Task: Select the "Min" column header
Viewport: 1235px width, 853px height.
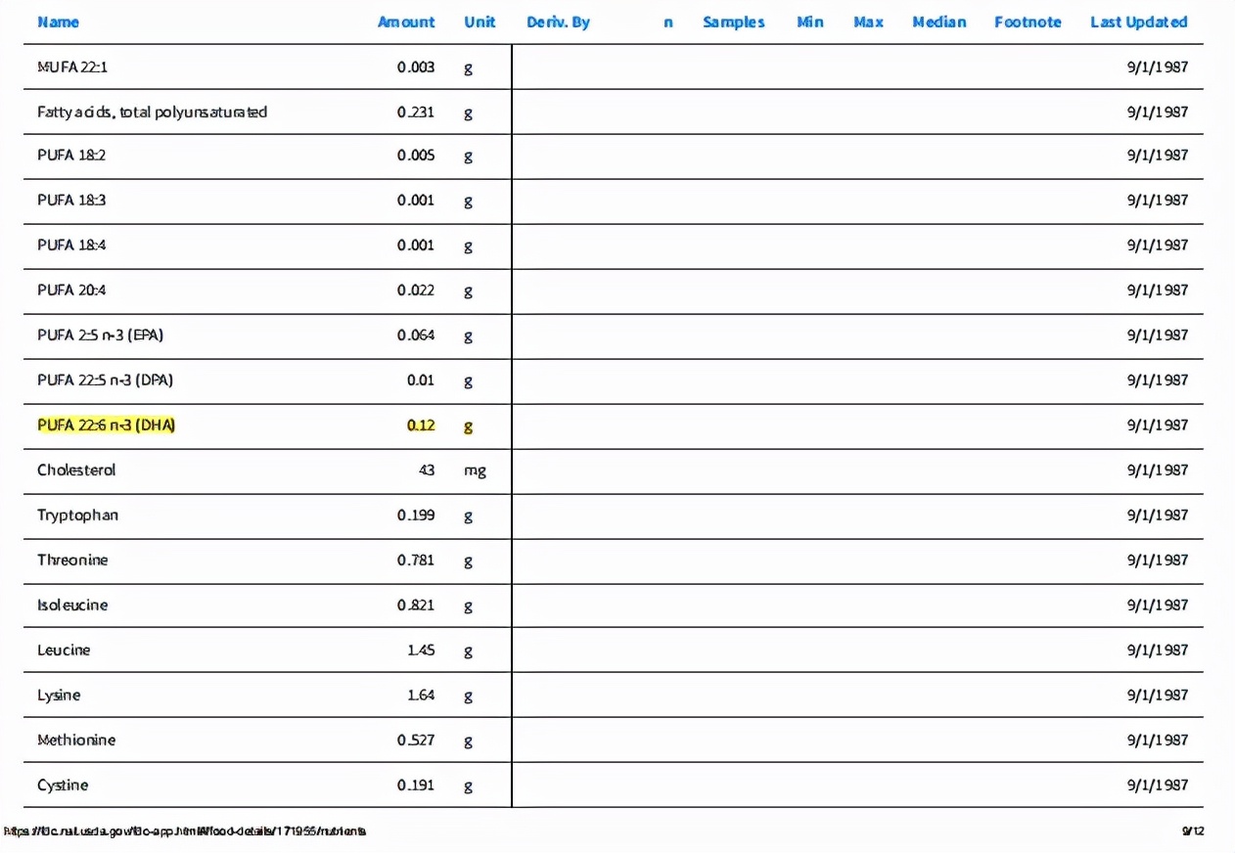Action: pos(810,22)
